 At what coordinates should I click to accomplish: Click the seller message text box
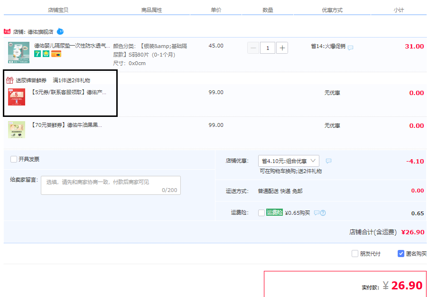click(111, 185)
